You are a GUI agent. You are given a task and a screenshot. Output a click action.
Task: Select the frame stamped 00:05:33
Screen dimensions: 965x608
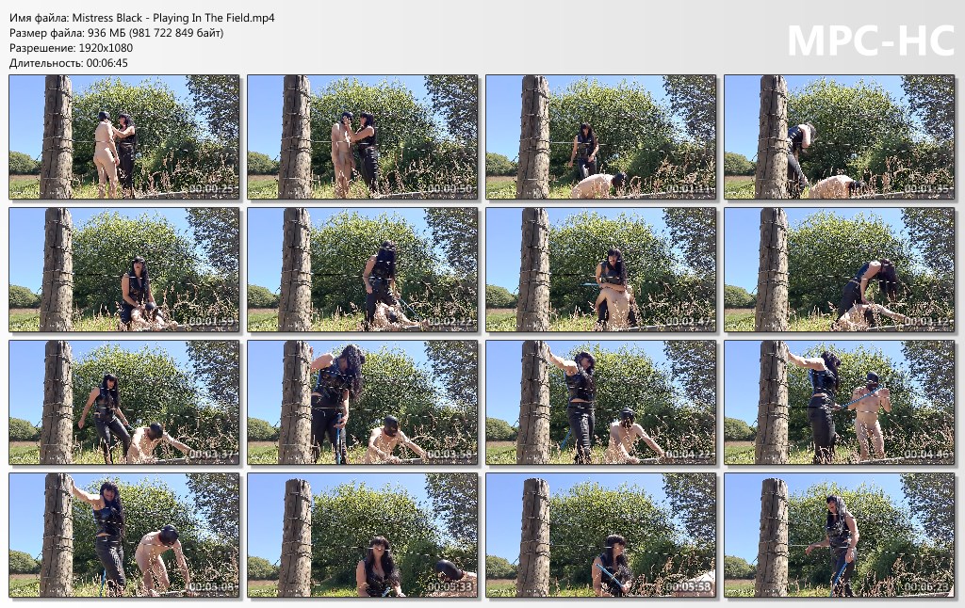(x=363, y=536)
